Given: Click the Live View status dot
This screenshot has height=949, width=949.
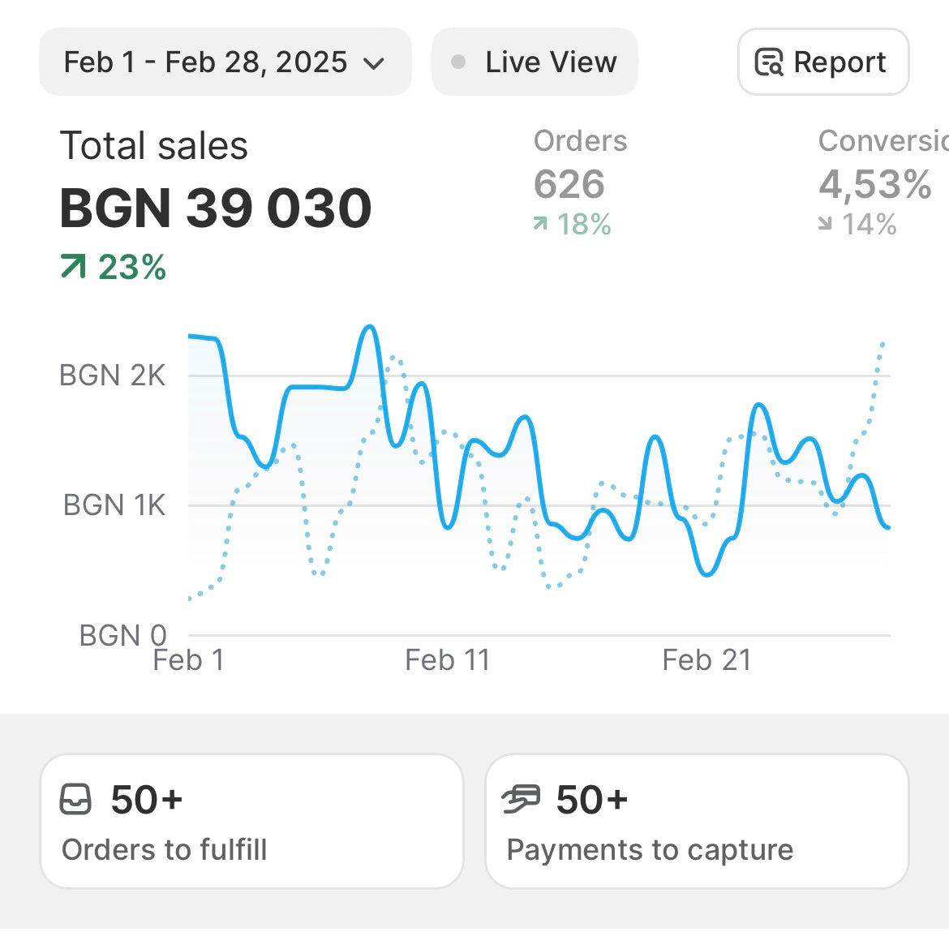Looking at the screenshot, I should (458, 62).
